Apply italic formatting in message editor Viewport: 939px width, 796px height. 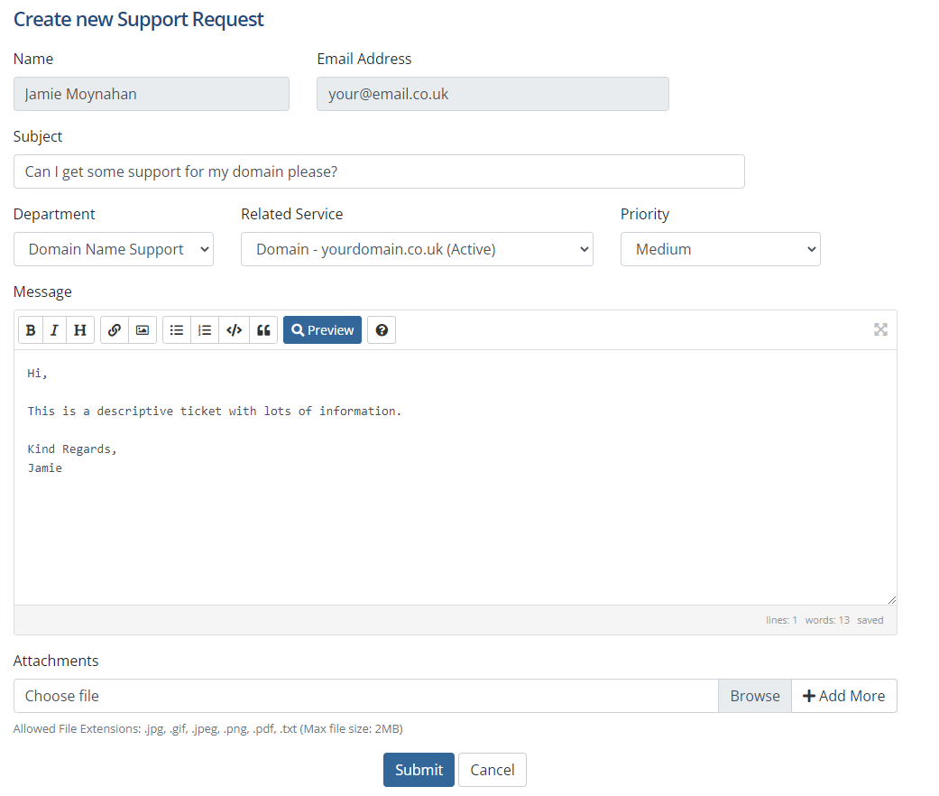[54, 330]
